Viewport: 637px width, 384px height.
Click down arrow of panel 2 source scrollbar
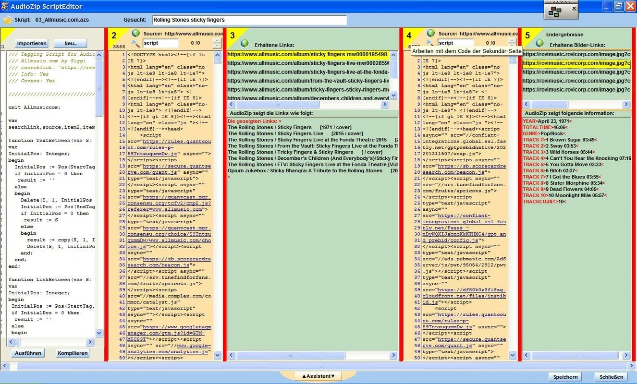tap(217, 355)
